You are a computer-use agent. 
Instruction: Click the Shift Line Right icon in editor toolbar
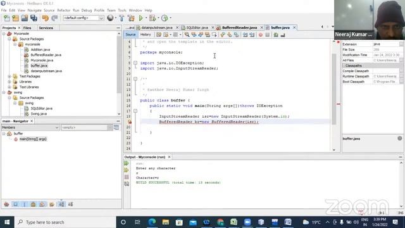click(252, 35)
